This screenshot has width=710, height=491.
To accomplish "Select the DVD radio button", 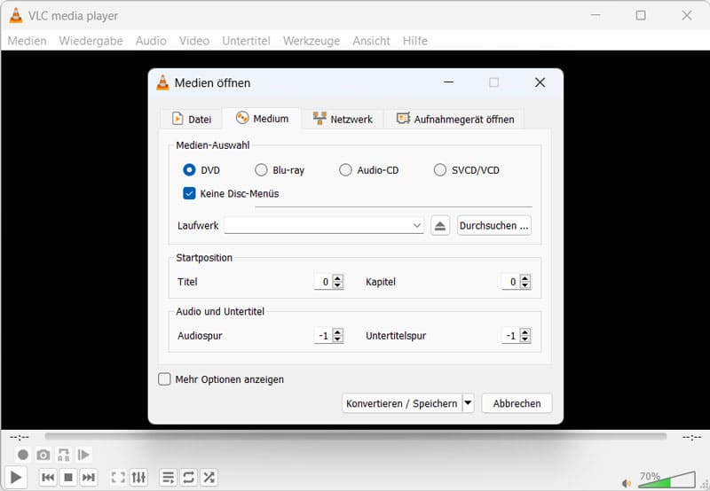I will 189,170.
